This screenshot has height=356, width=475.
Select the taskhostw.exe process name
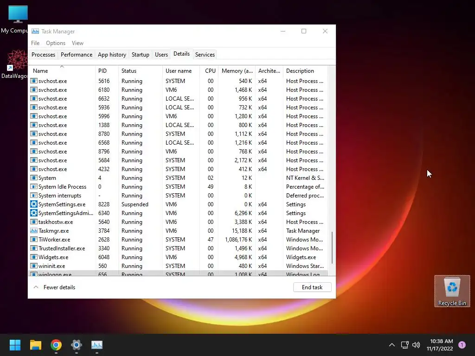pyautogui.click(x=56, y=222)
